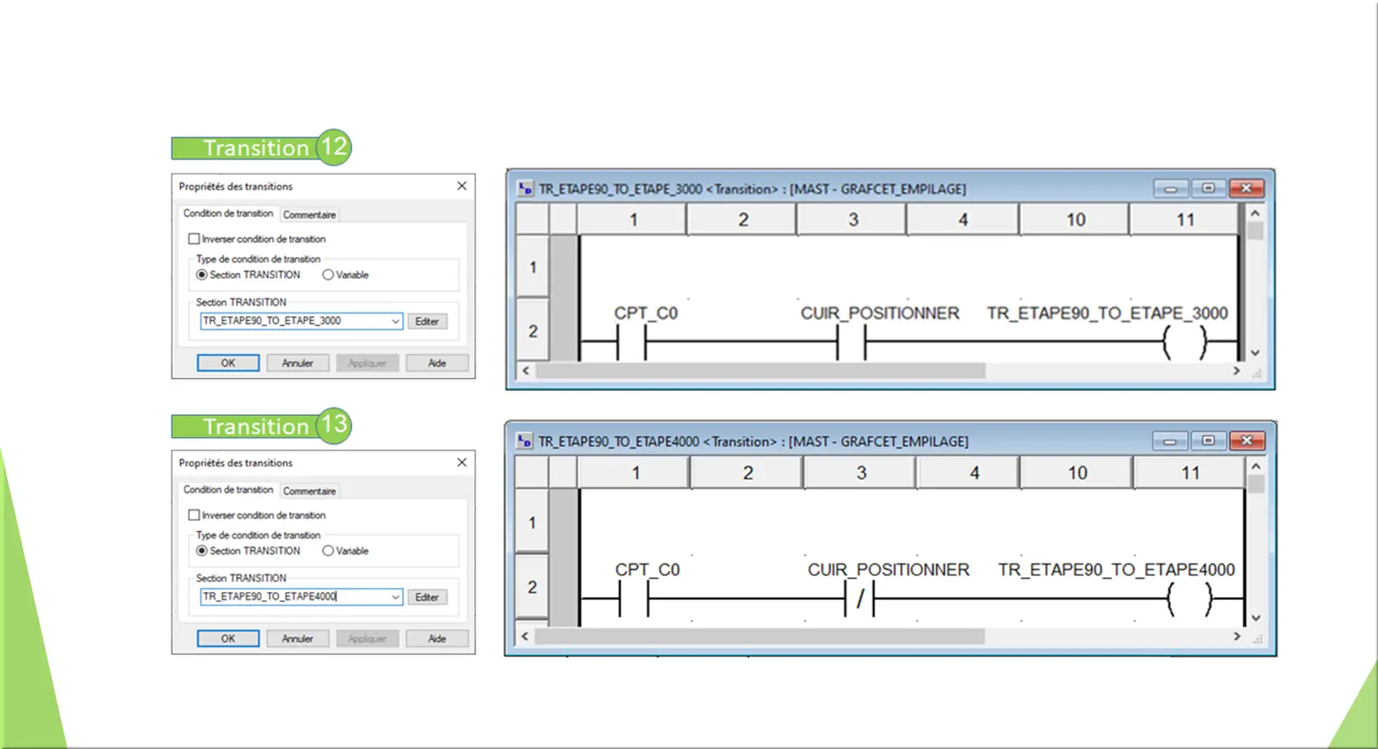Select CUIR_POSITIONNER negated contact in ETAPE4000 ladder

(859, 600)
